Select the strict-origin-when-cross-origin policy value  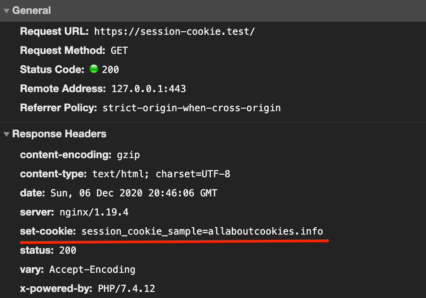(191, 108)
